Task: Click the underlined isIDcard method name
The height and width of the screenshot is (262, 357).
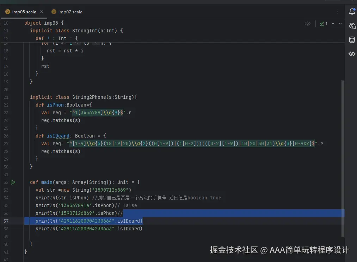Action: 59,136
